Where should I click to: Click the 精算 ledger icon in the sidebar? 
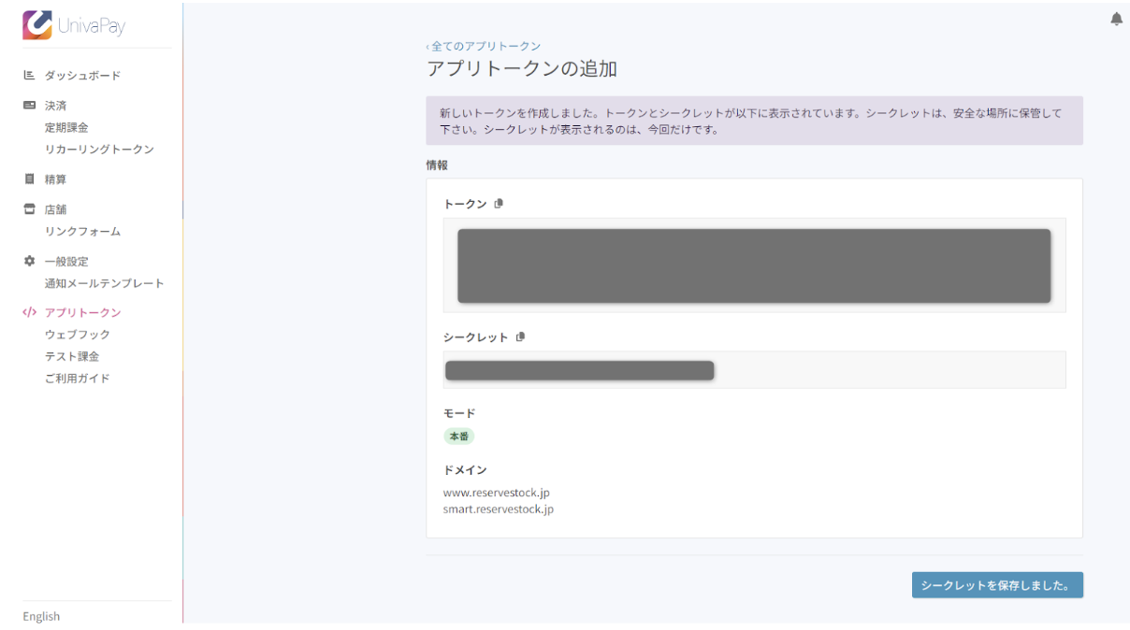pyautogui.click(x=28, y=179)
